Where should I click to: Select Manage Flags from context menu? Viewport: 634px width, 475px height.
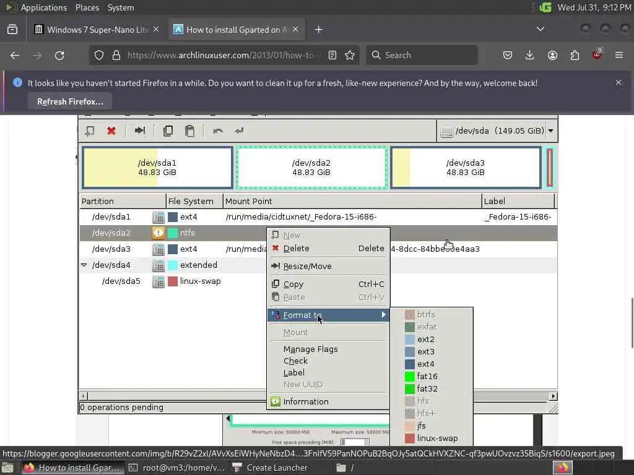[328, 349]
